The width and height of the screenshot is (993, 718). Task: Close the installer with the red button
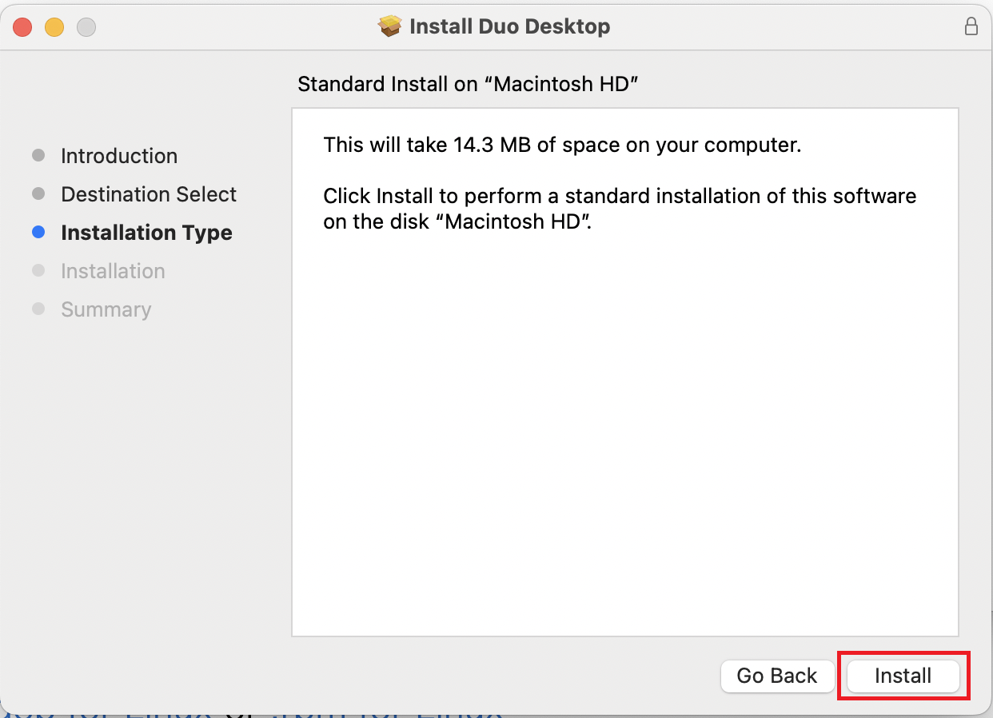[22, 27]
